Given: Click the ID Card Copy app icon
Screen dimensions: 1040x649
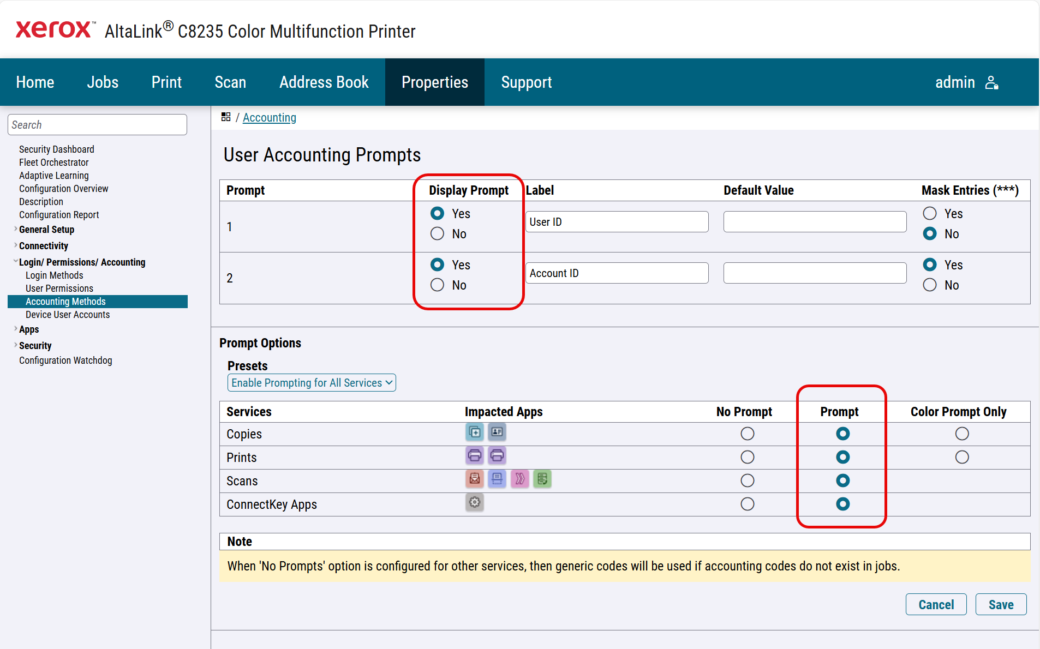Looking at the screenshot, I should point(497,432).
